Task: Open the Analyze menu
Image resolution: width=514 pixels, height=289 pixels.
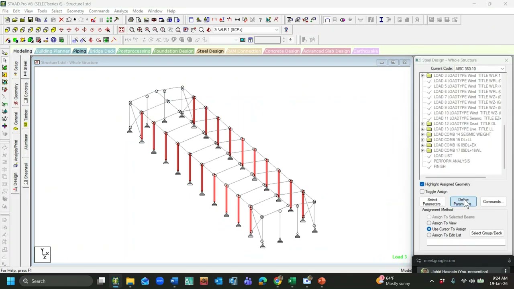Action: pos(121,11)
